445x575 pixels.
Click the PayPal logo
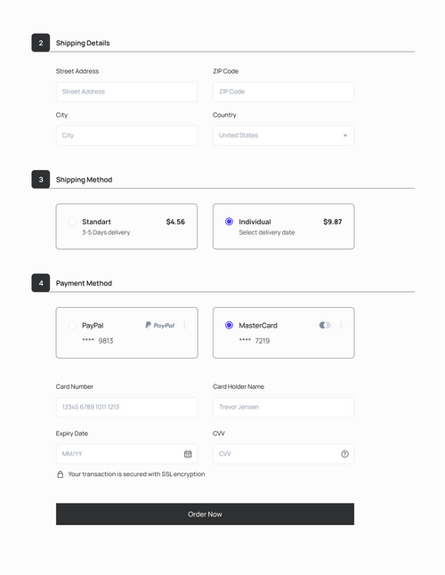(x=160, y=325)
